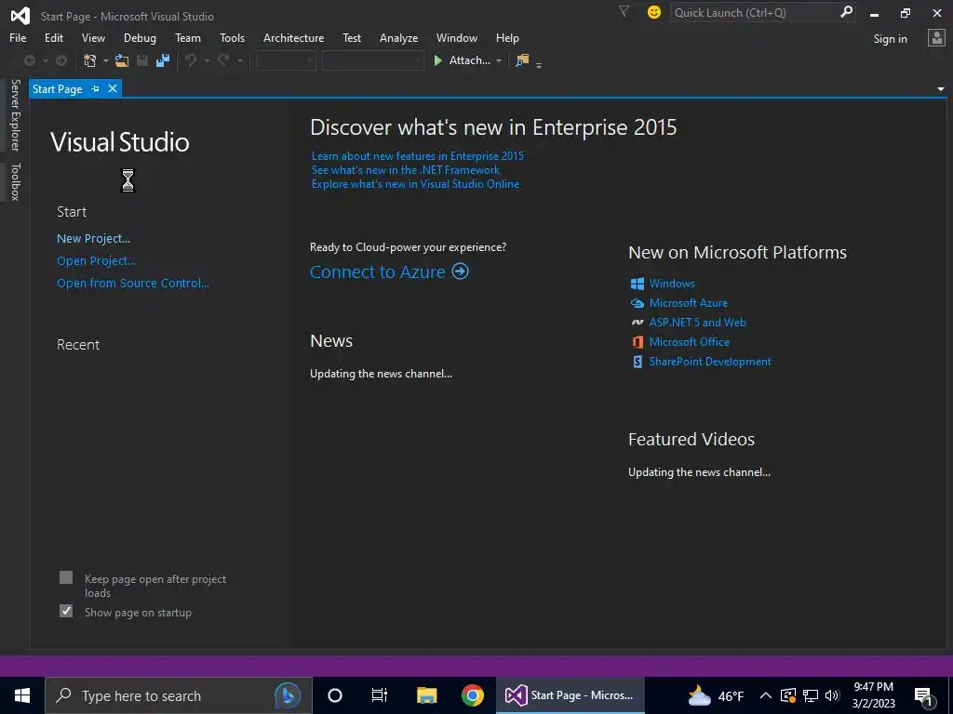Send feedback via the smiley icon

coord(654,12)
